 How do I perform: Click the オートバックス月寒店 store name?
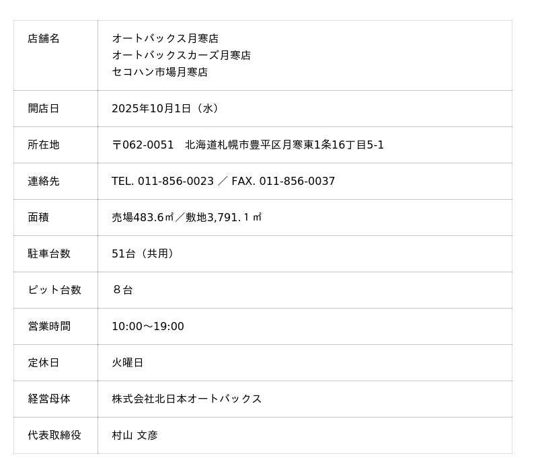(165, 39)
